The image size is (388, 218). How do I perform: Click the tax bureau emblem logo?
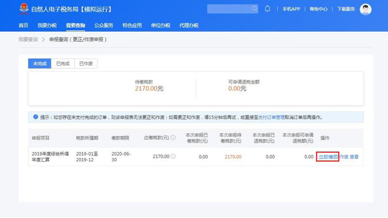pos(24,9)
